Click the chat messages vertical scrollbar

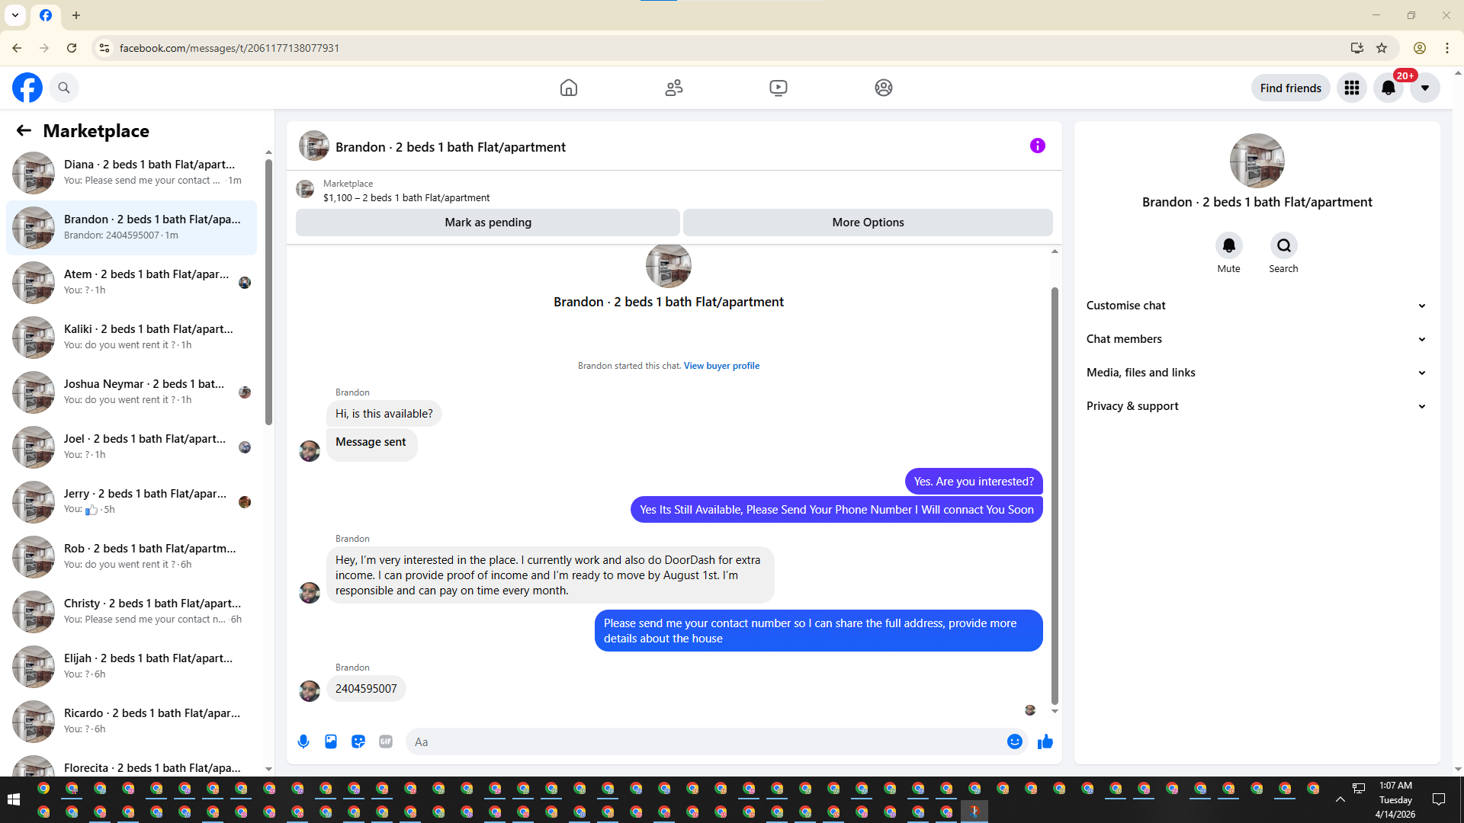[1055, 495]
